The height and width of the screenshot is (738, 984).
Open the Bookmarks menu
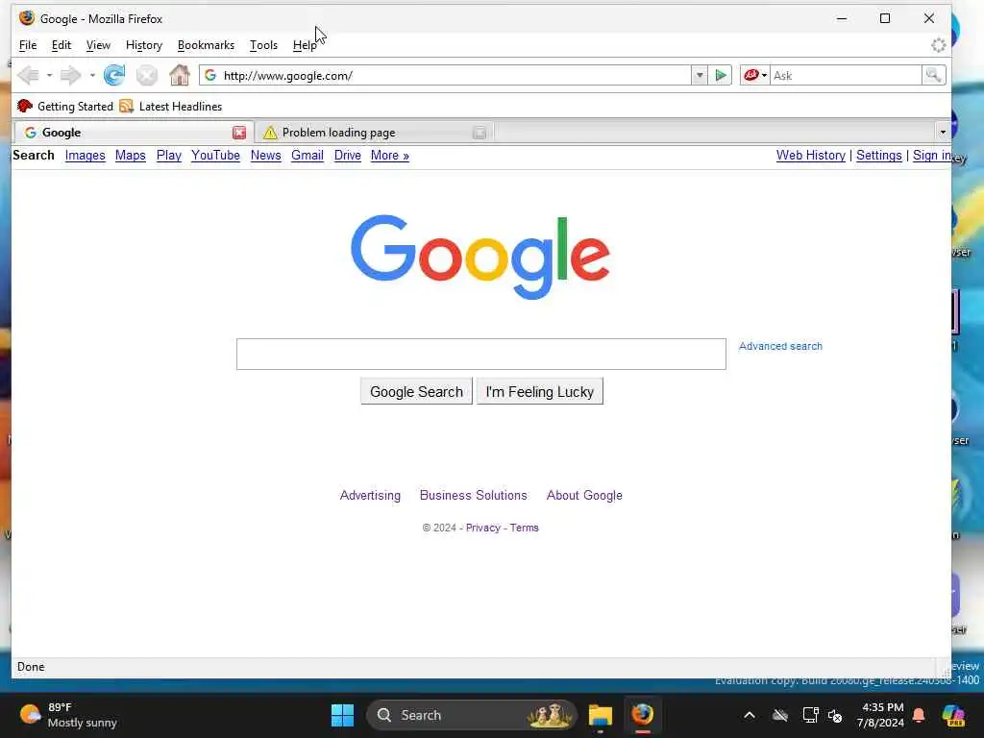pos(206,45)
